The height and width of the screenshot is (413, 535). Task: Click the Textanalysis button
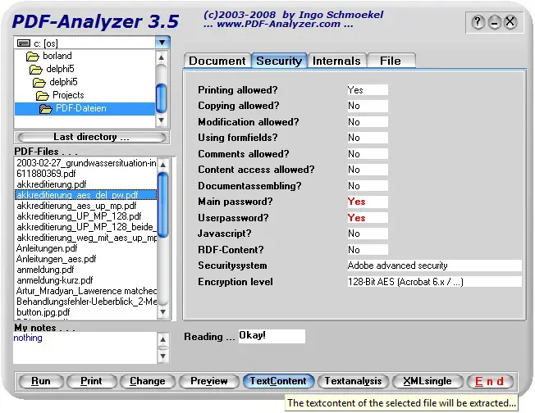(x=353, y=381)
